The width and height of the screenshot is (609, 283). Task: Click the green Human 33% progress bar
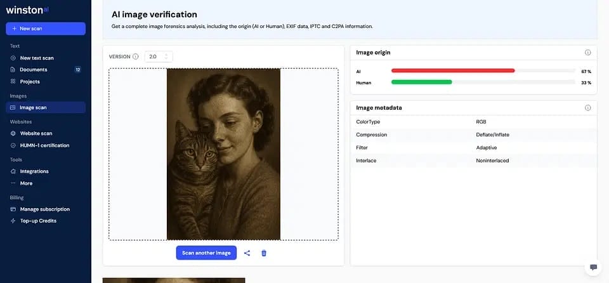[x=421, y=82]
